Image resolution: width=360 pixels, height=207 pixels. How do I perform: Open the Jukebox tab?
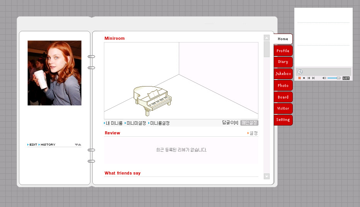click(283, 74)
